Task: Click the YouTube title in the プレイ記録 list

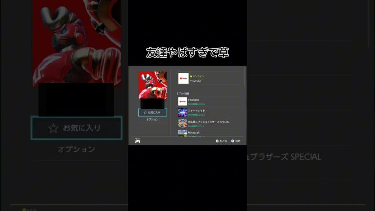Action: 193,100
